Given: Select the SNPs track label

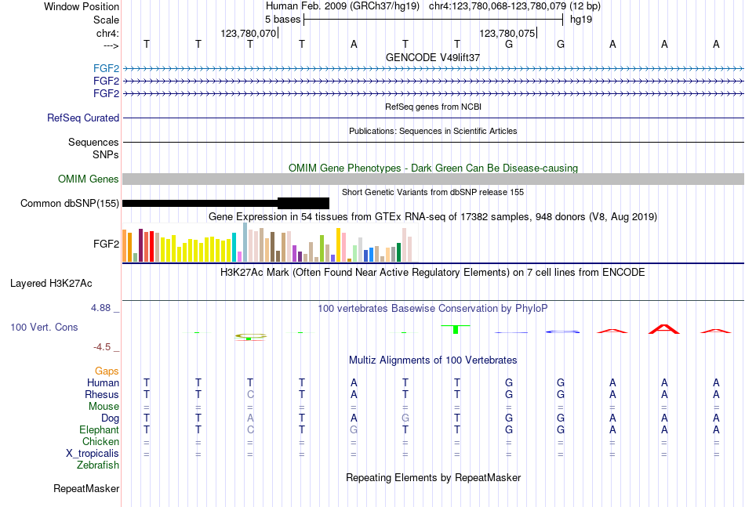Looking at the screenshot, I should [106, 154].
